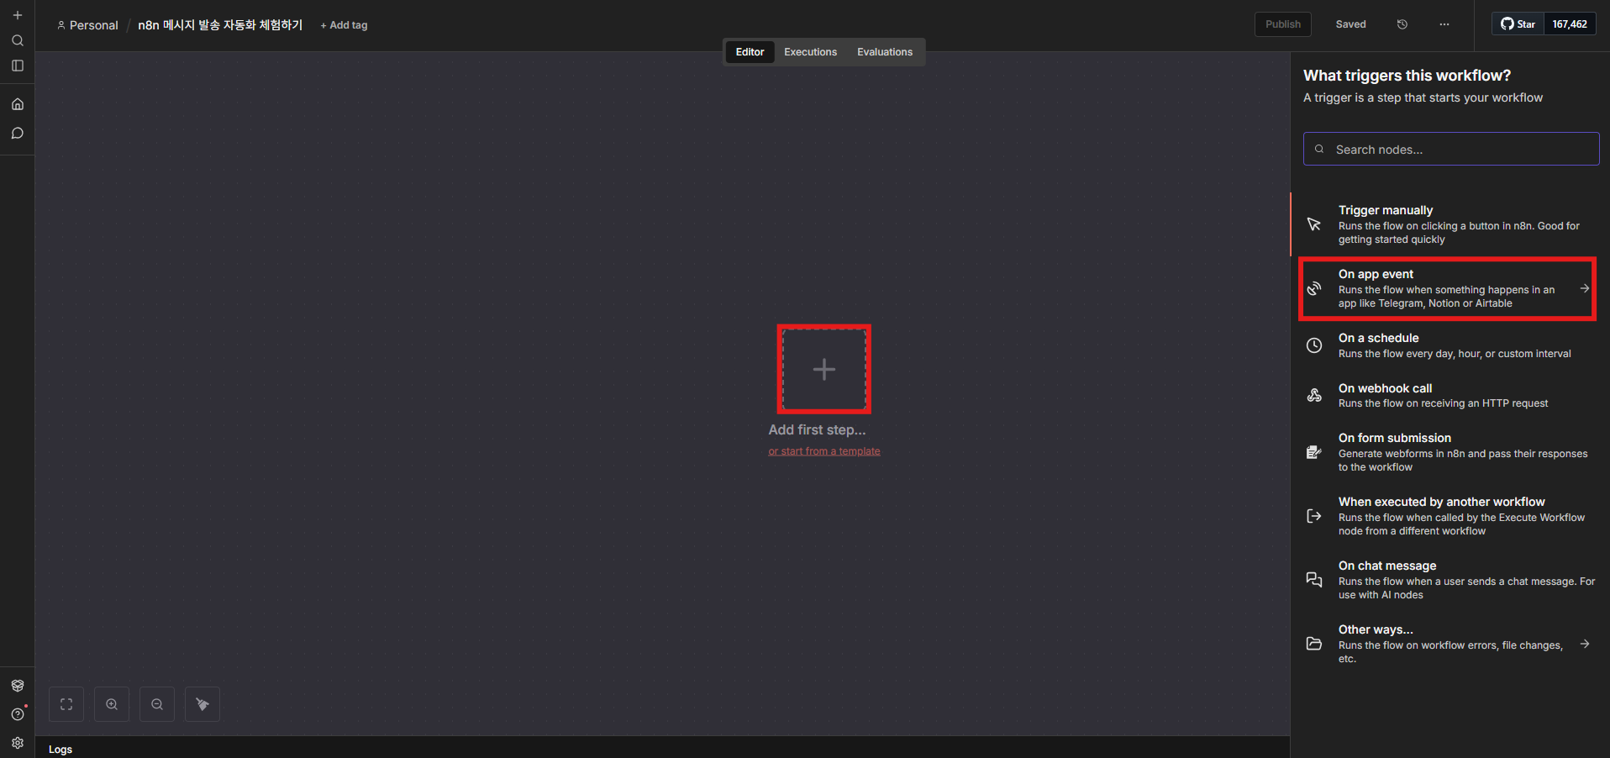Image resolution: width=1610 pixels, height=758 pixels.
Task: Open settings gear in left sidebar
Action: click(18, 743)
